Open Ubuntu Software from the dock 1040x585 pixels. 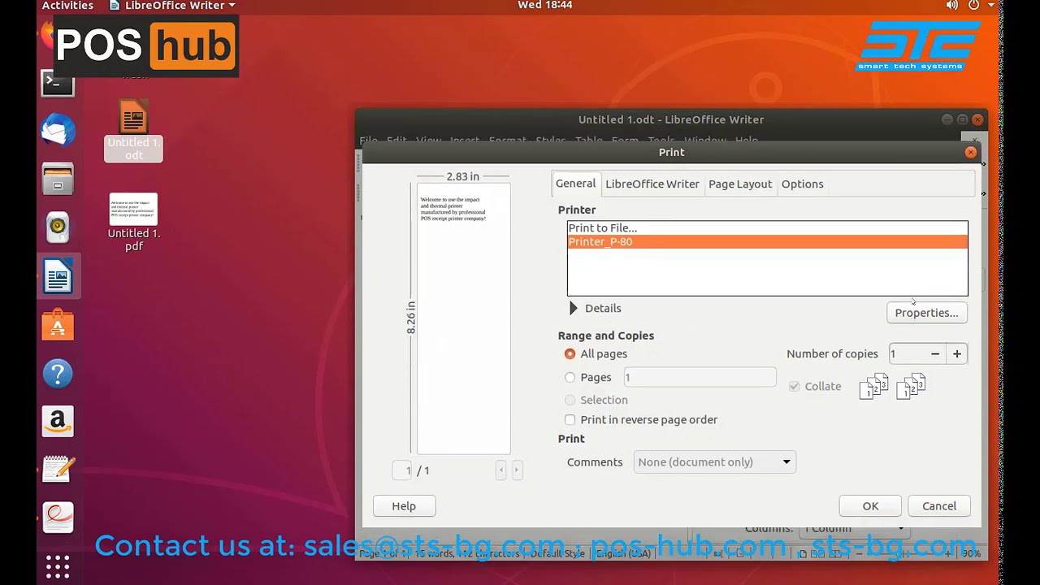tap(58, 325)
